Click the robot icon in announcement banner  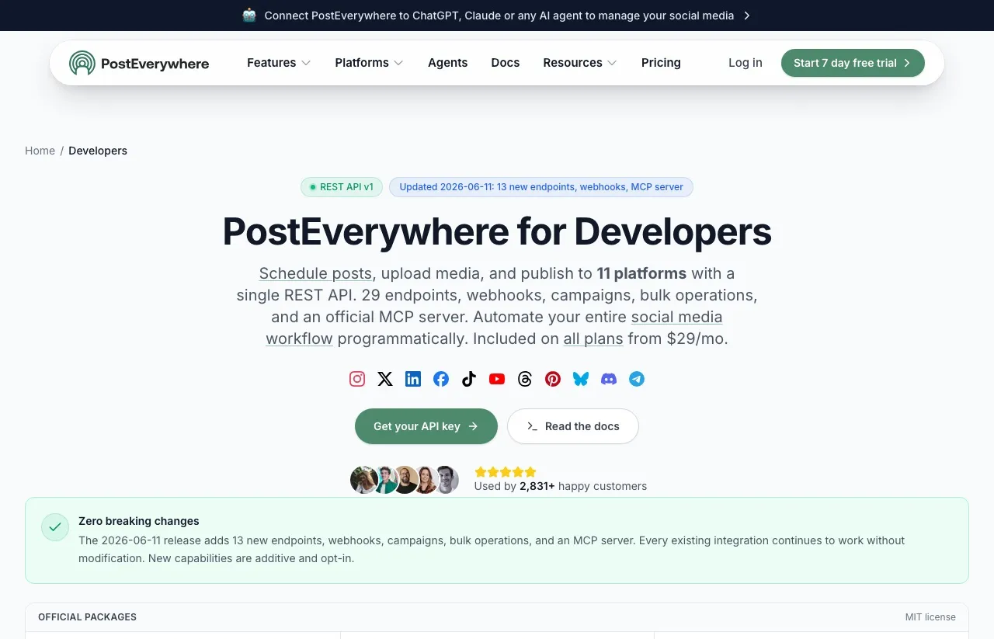coord(249,15)
